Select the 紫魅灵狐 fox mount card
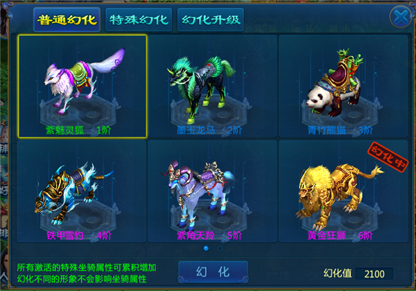This screenshot has height=291, width=416. pos(83,86)
